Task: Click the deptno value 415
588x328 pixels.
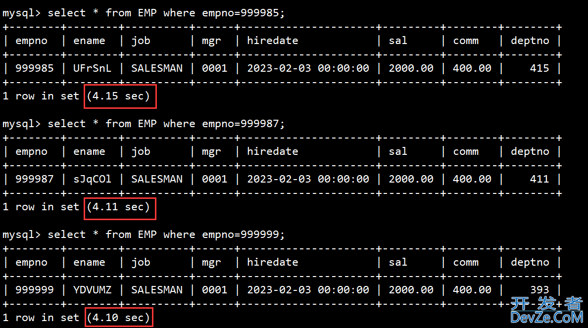Action: (x=539, y=68)
